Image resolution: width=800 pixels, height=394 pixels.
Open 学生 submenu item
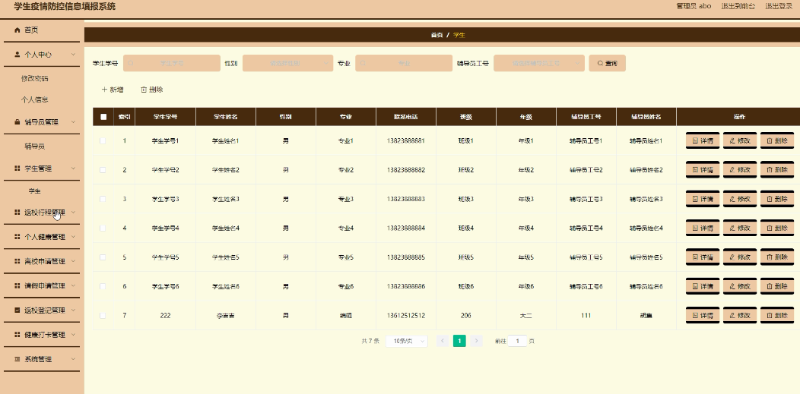coord(35,191)
